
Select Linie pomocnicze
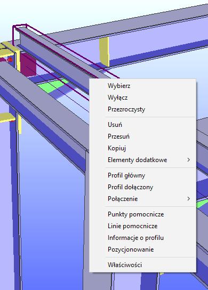[142, 226]
